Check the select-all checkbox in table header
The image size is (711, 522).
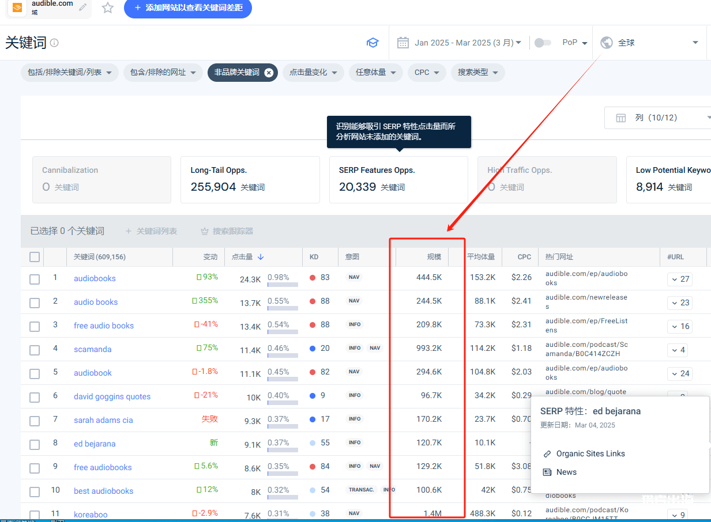[x=35, y=257]
